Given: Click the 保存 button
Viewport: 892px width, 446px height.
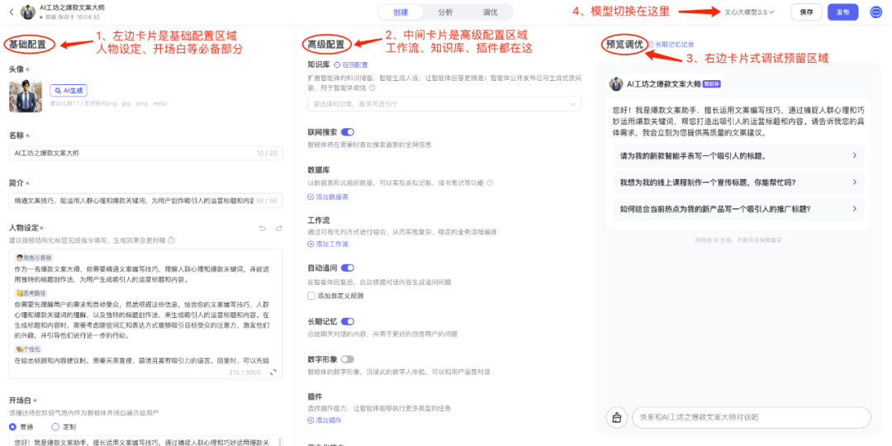Looking at the screenshot, I should pos(806,12).
